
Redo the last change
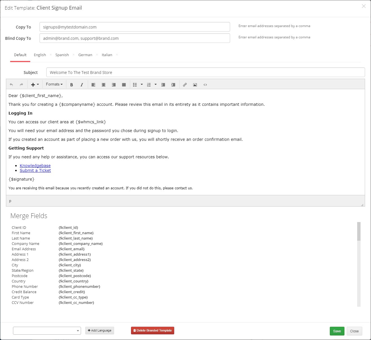tap(21, 84)
